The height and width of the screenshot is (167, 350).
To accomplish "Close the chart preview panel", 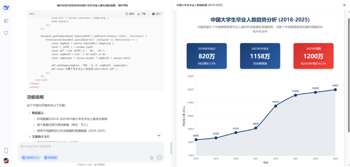I will point(344,5).
